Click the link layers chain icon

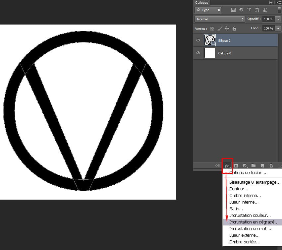tap(218, 165)
